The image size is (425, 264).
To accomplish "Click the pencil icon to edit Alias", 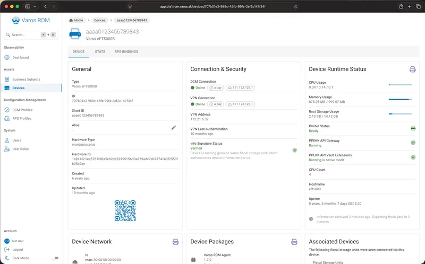I will 173,127.
